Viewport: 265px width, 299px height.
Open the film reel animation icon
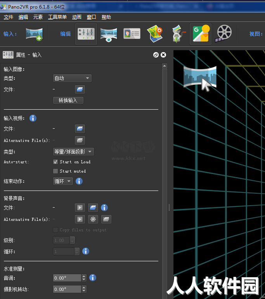click(223, 33)
